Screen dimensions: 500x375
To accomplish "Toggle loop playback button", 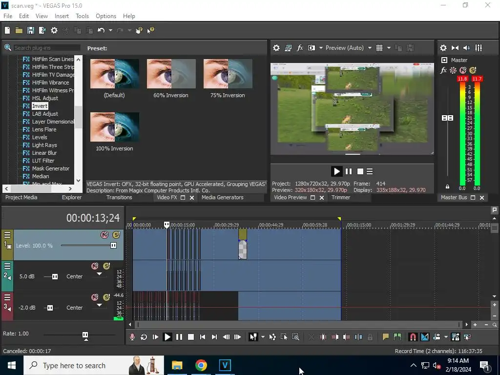I will (144, 337).
